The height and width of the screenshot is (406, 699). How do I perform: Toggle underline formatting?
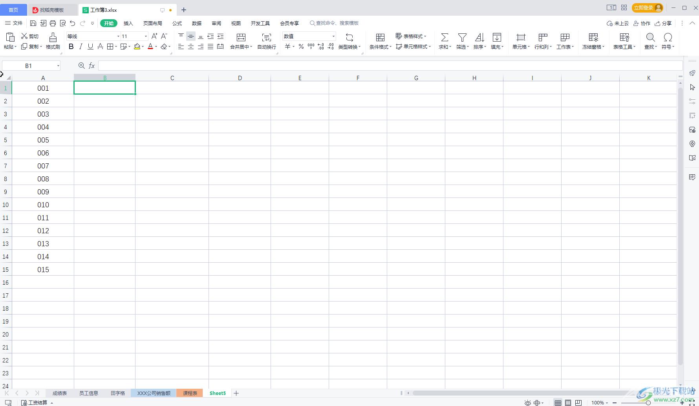90,47
